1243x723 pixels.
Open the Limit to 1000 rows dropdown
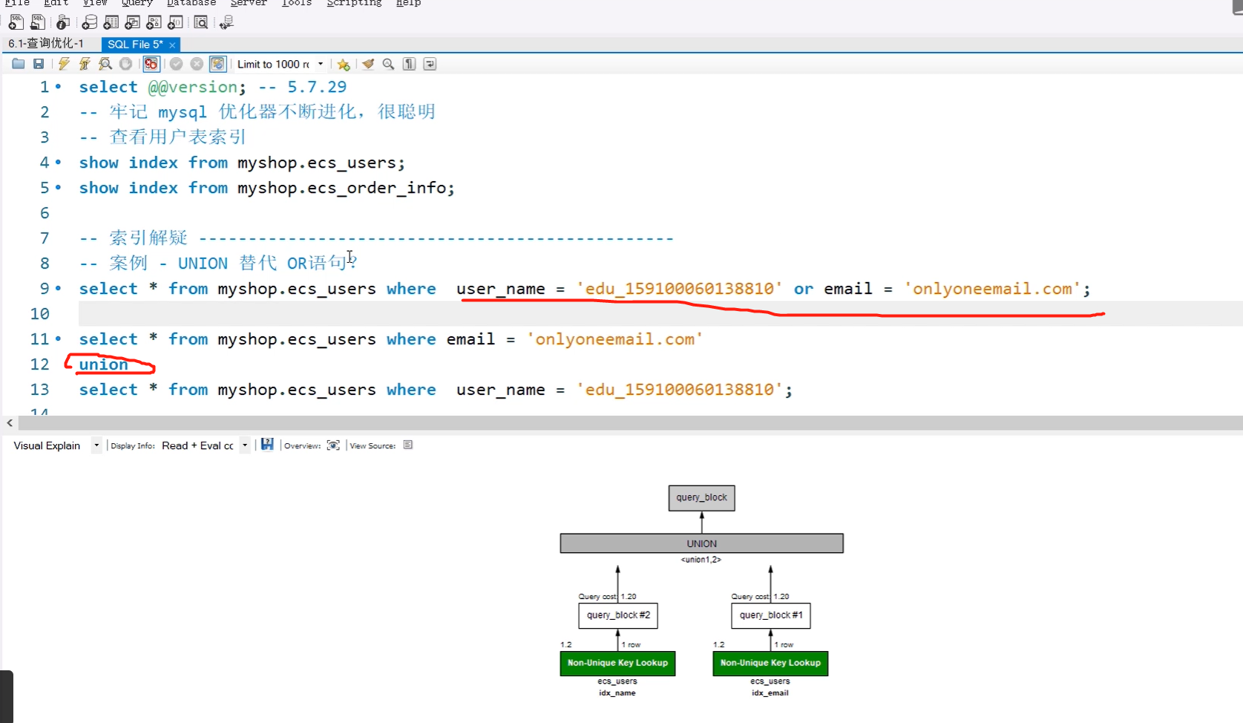pos(281,64)
